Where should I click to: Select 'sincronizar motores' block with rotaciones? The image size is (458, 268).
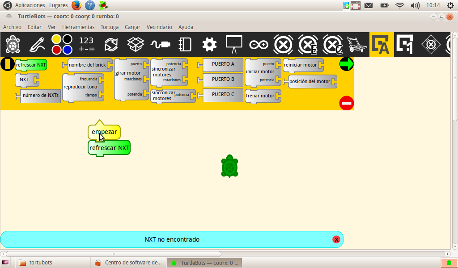pos(170,72)
